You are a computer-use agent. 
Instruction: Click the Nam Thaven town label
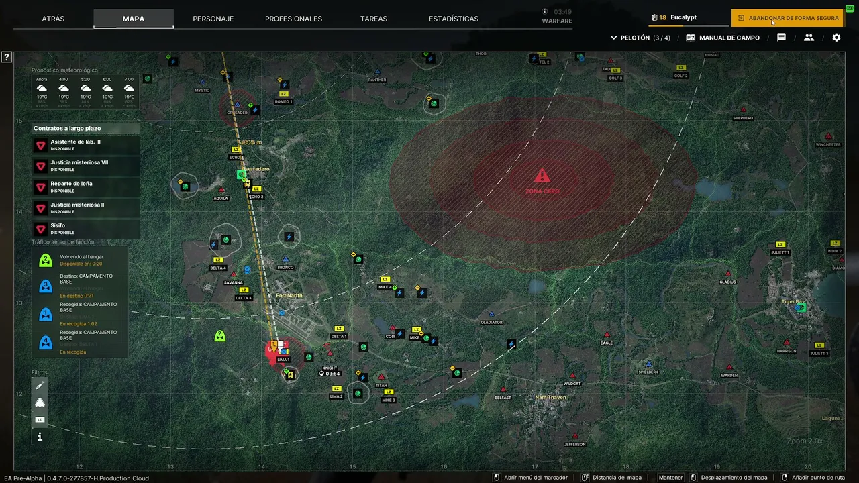(550, 398)
